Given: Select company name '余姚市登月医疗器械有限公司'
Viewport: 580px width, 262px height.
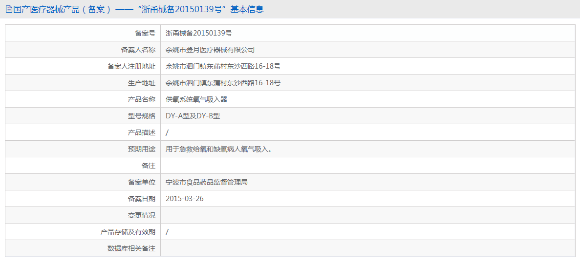Looking at the screenshot, I should point(210,50).
